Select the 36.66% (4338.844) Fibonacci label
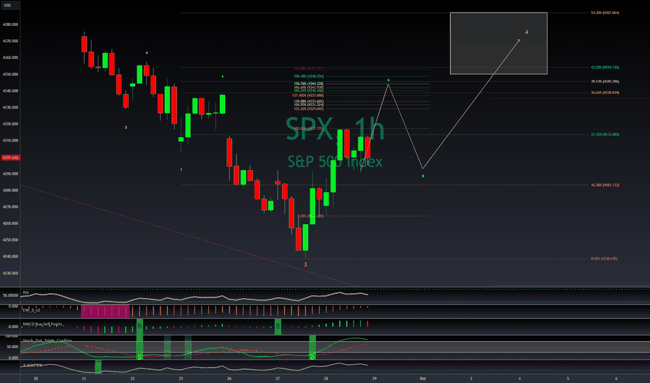Image resolution: width=650 pixels, height=383 pixels. tap(605, 93)
